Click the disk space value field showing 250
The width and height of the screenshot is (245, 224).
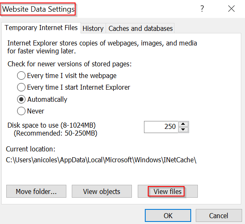(161, 127)
